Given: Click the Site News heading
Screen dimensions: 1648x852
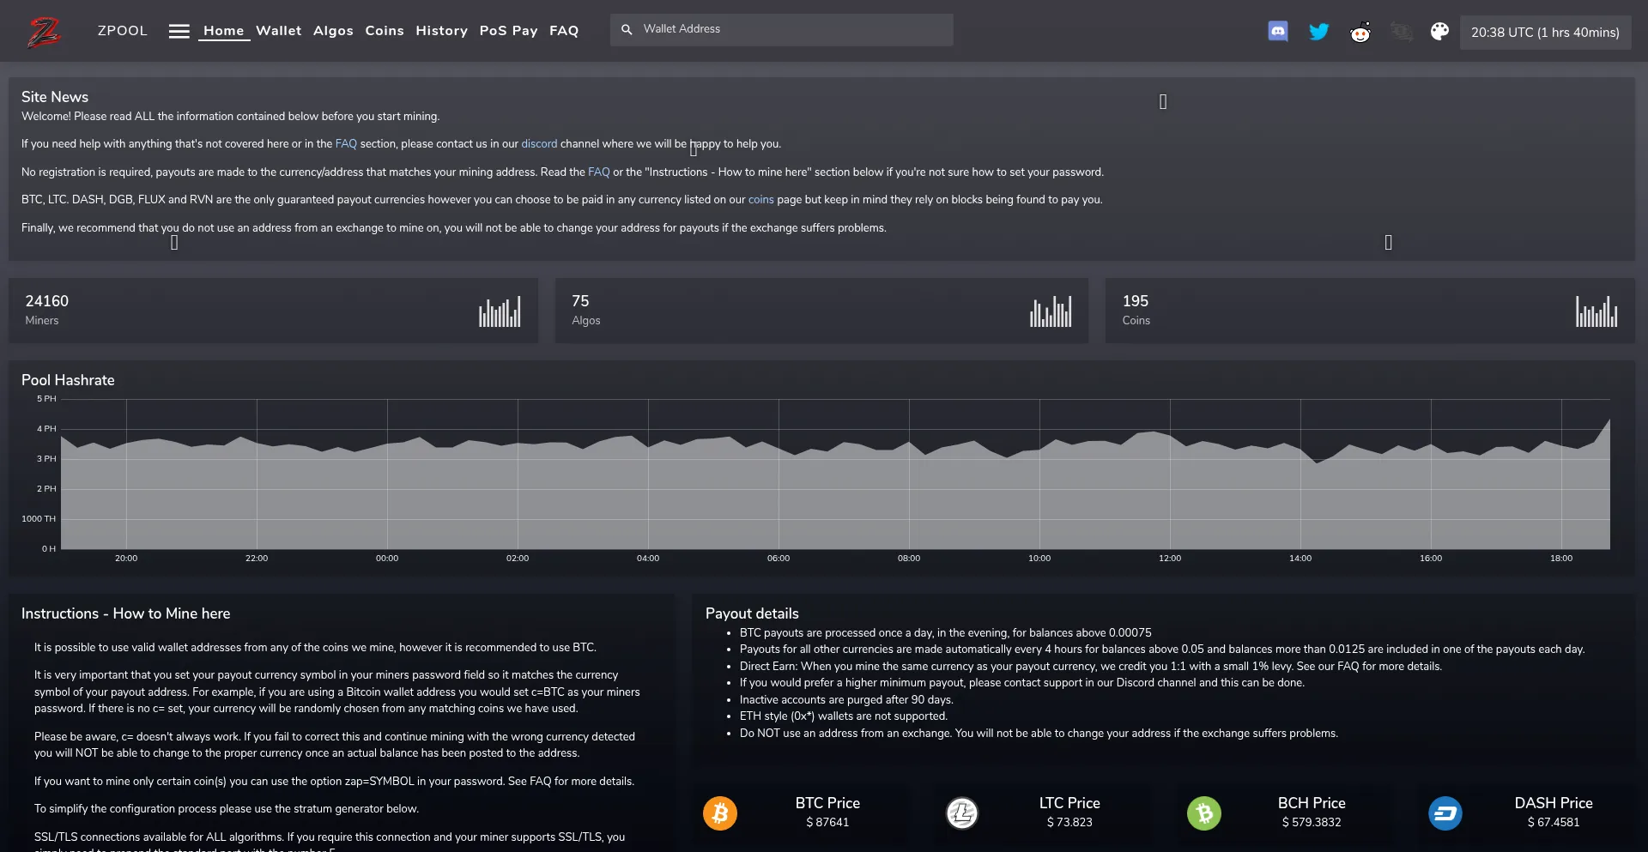Looking at the screenshot, I should click(x=55, y=97).
